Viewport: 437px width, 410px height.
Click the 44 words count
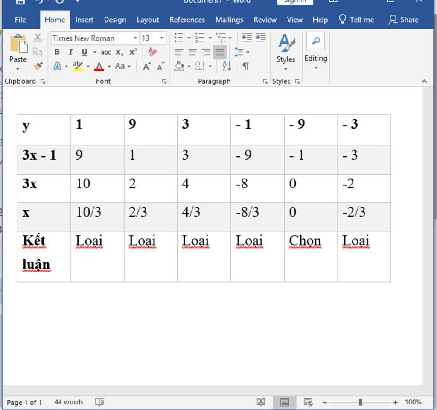coord(69,402)
